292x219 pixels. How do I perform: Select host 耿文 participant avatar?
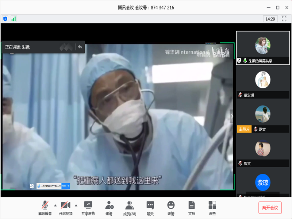pyautogui.click(x=262, y=114)
